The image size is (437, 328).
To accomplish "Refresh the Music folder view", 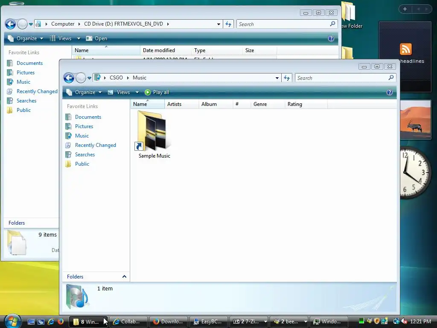I will 287,78.
